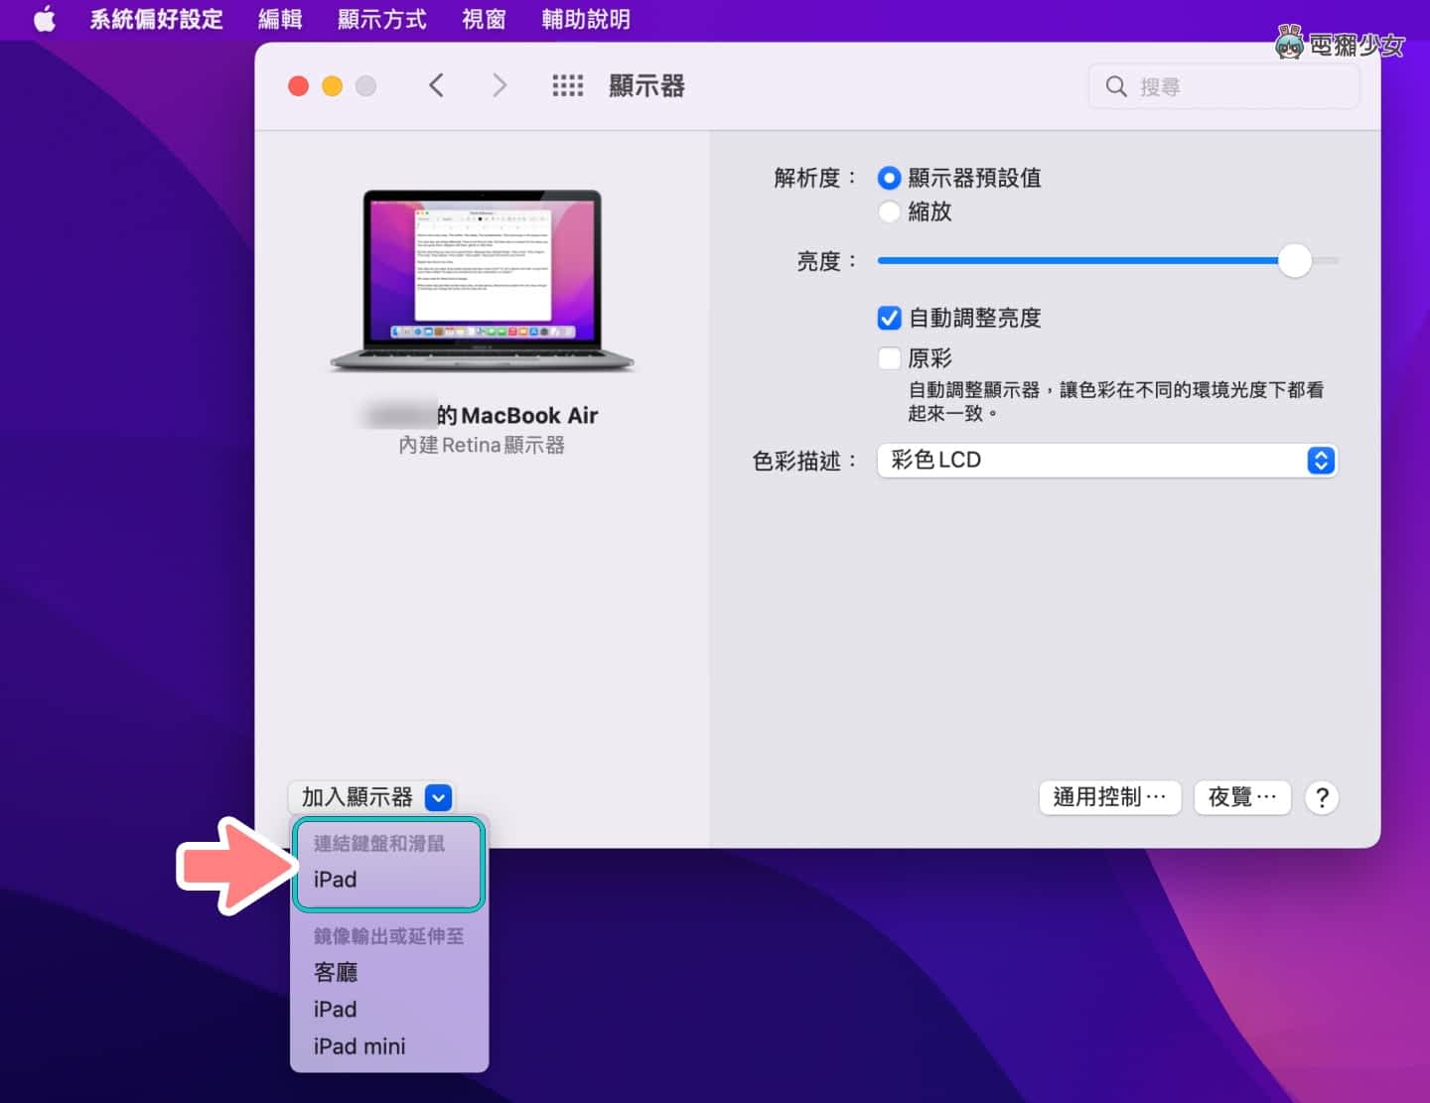Open the 顯示方式 menu in menu bar

click(381, 19)
